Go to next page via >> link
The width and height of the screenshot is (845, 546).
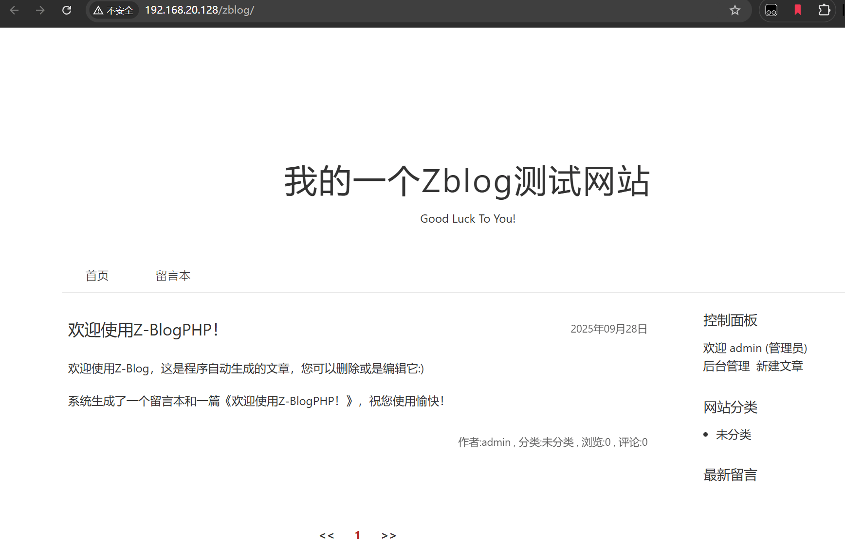(x=389, y=536)
